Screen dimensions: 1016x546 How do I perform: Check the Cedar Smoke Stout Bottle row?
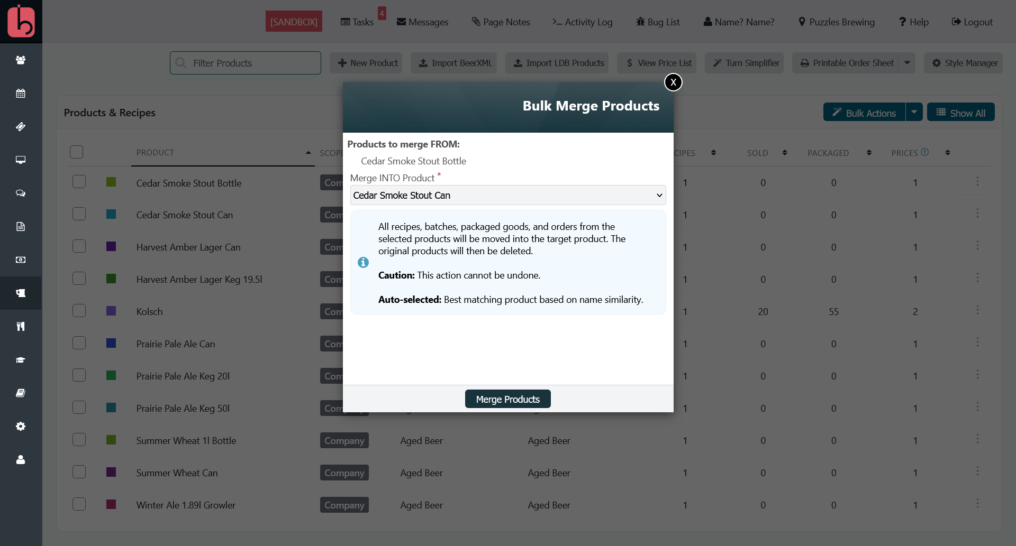click(79, 182)
